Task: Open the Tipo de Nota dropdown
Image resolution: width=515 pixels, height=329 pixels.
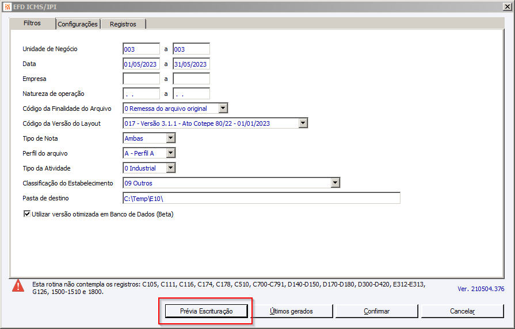Action: click(170, 138)
